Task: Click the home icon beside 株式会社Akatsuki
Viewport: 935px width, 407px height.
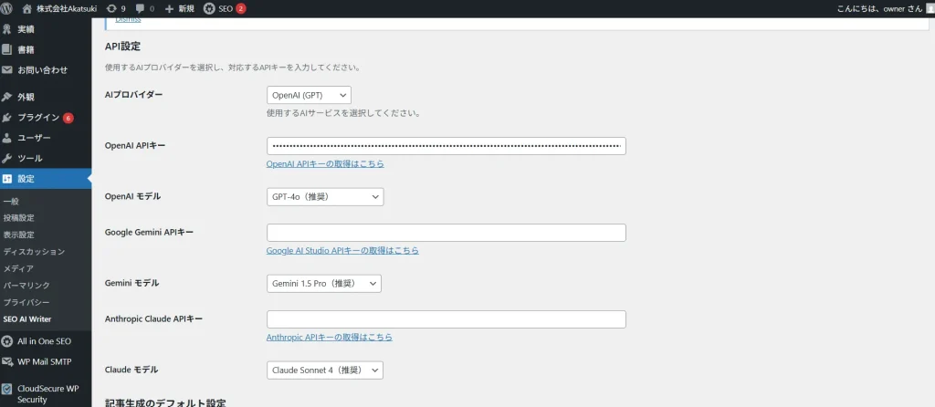Action: point(26,8)
